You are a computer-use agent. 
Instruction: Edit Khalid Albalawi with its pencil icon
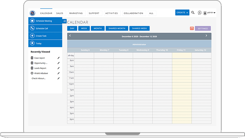[x=58, y=73]
